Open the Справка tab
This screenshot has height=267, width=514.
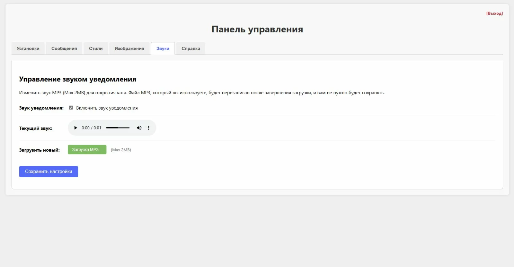(191, 49)
